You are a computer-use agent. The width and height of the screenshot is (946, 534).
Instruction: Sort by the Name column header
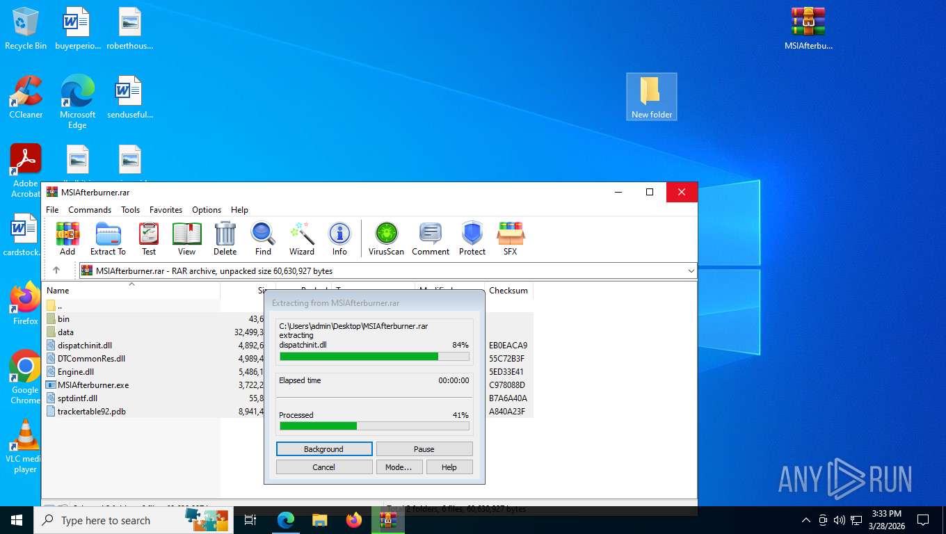coord(132,291)
